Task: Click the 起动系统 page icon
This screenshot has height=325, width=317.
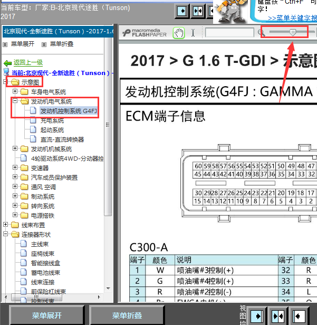Action: click(x=33, y=129)
